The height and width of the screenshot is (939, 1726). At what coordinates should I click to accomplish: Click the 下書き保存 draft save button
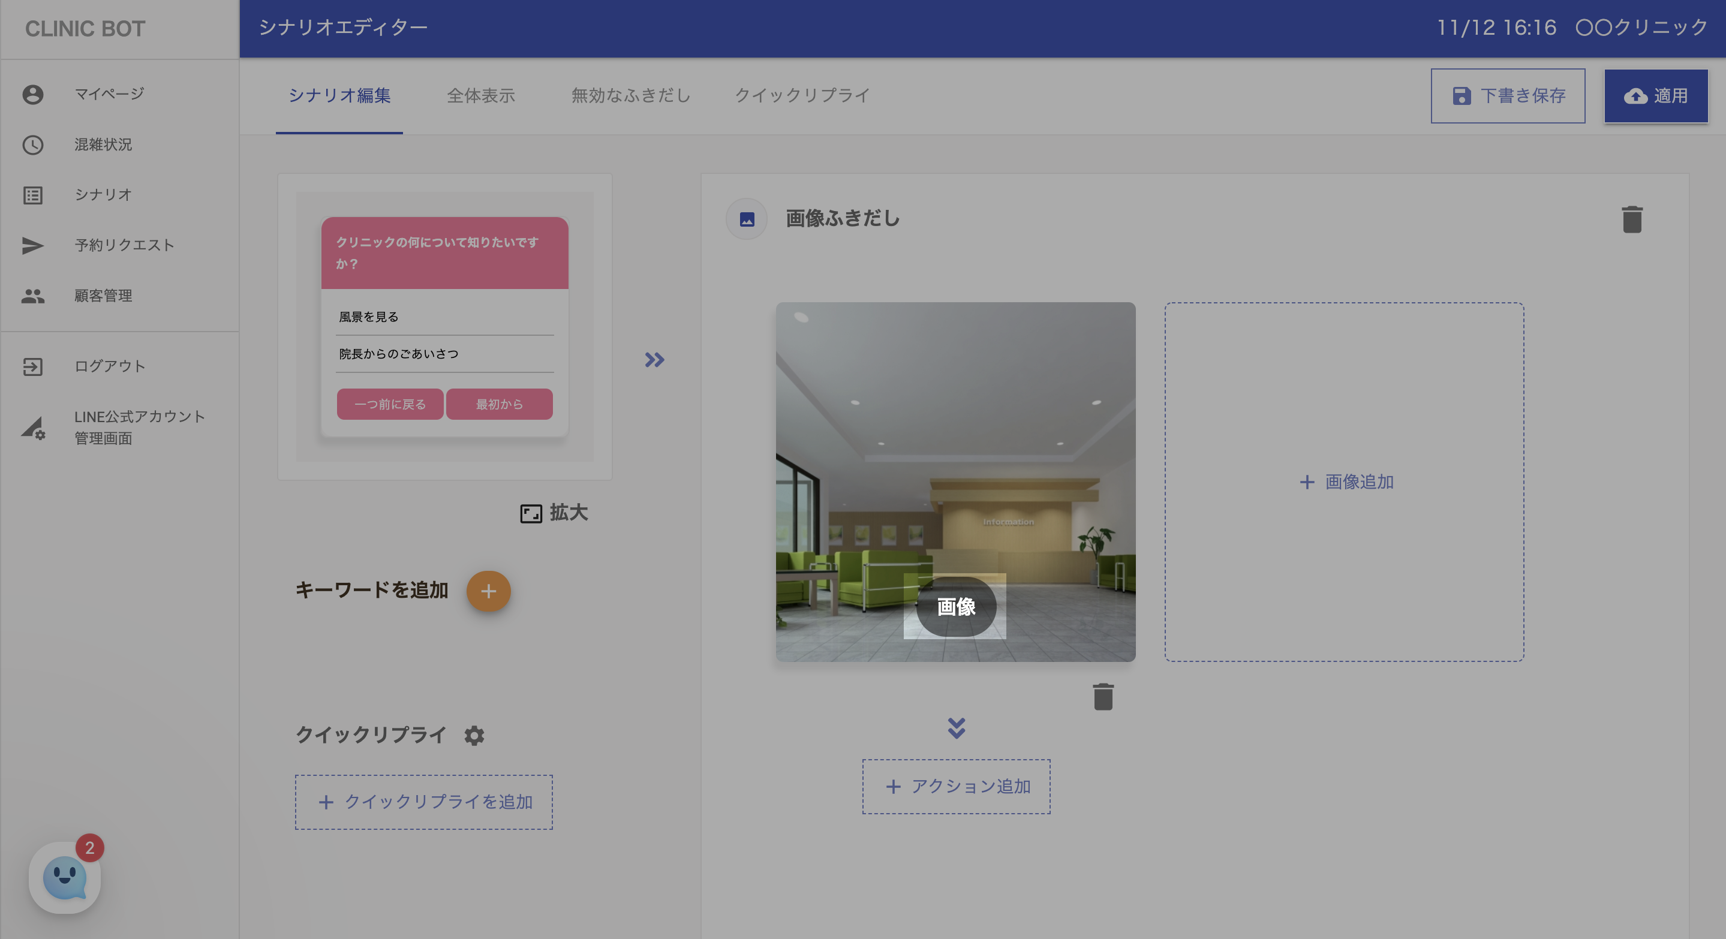pyautogui.click(x=1508, y=96)
